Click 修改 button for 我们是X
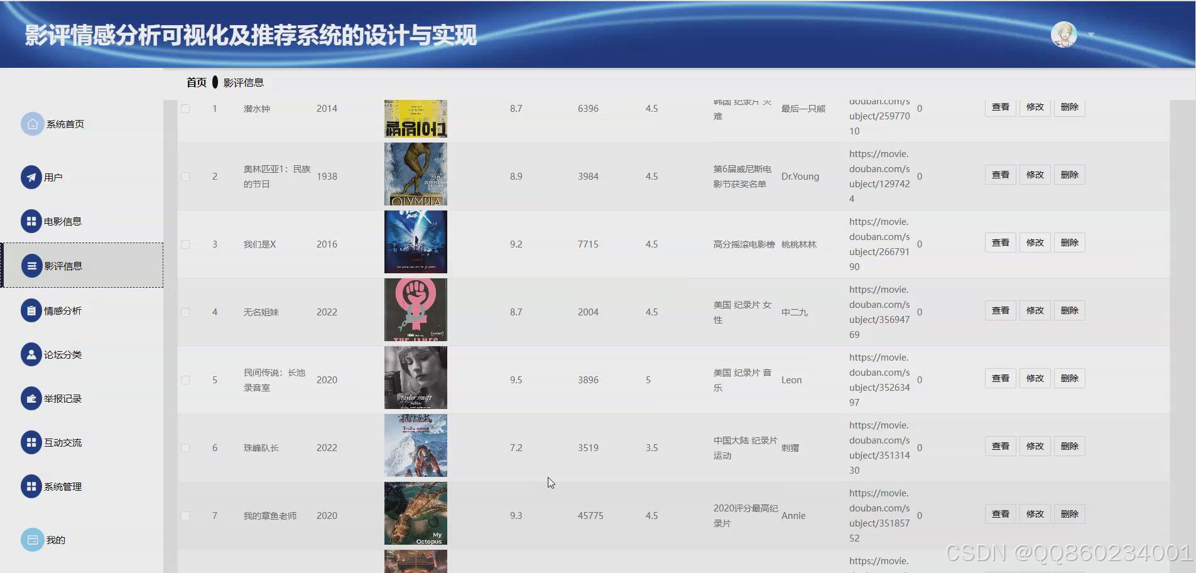This screenshot has height=573, width=1196. (1035, 243)
